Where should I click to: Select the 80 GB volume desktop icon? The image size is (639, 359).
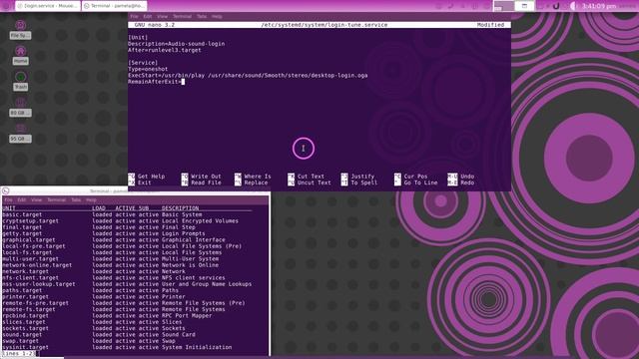click(x=20, y=107)
